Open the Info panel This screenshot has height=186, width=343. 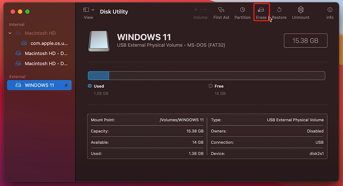pos(330,13)
